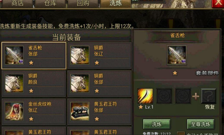The height and width of the screenshot is (135, 224).
Task: Select the 雀舌枪 spear icon in equipment list
Action: tap(14, 55)
